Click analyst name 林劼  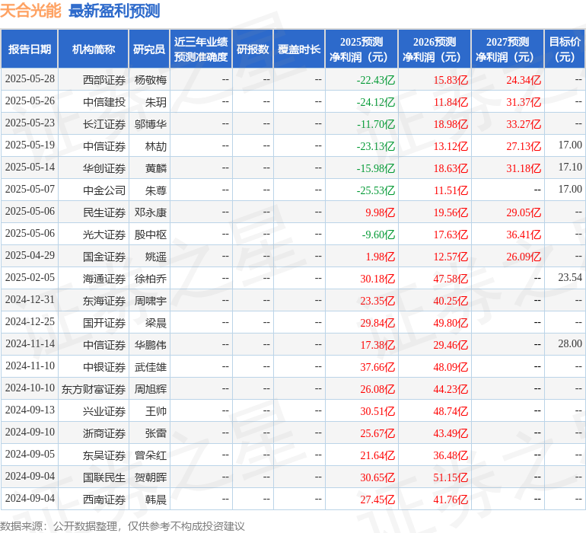(155, 145)
